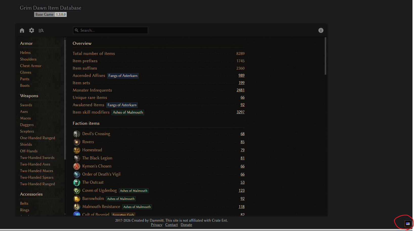Click the info circle icon
Screen dimensions: 414x231
click(321, 30)
